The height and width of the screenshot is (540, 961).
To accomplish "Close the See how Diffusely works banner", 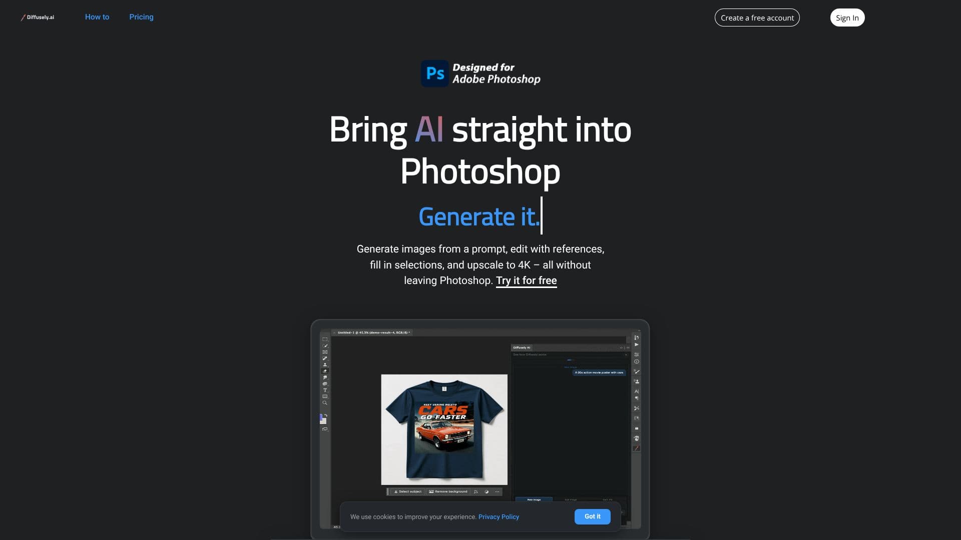I will click(x=626, y=354).
